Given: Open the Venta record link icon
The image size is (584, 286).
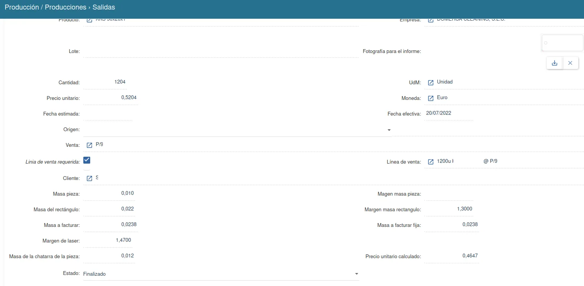Looking at the screenshot, I should (x=89, y=145).
